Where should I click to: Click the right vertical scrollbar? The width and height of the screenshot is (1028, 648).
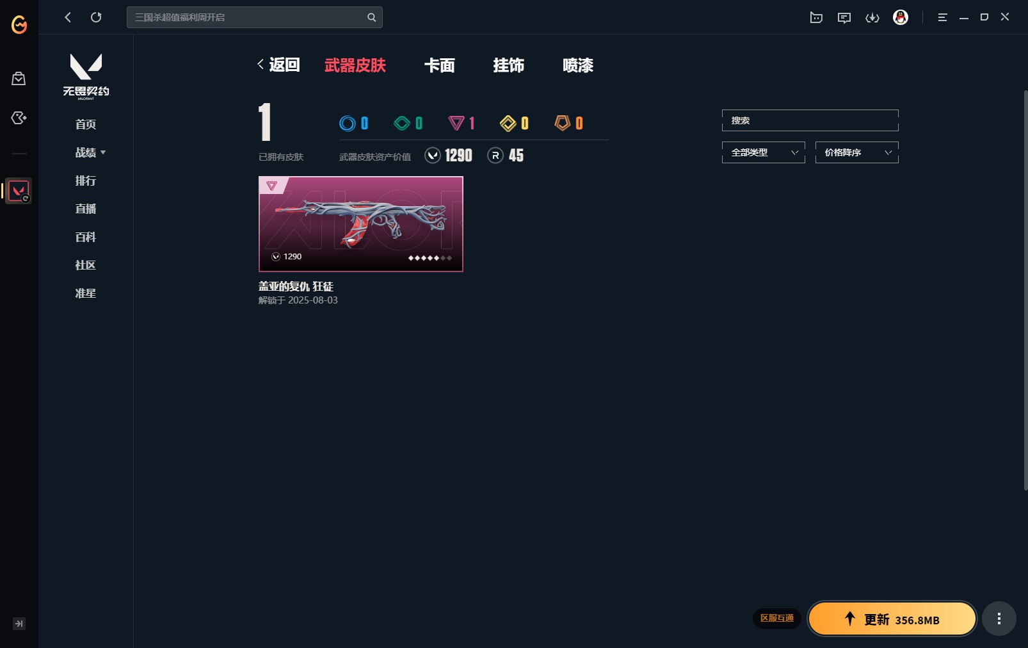1025,290
